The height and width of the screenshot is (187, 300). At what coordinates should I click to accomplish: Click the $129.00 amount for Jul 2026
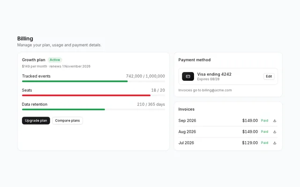[x=250, y=143]
